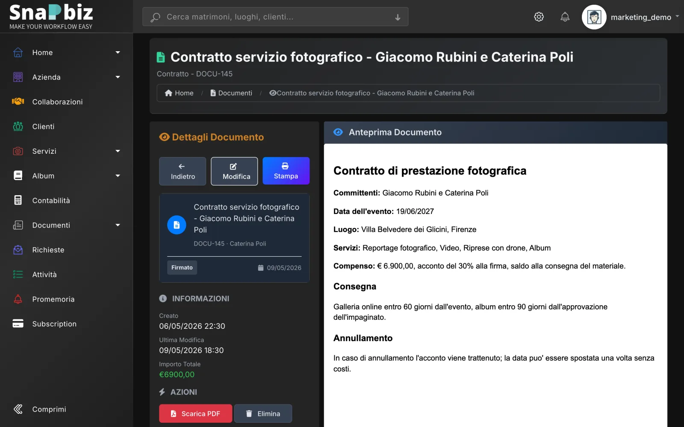Click the Anteprima Documento eye icon
This screenshot has height=427, width=684.
point(338,132)
